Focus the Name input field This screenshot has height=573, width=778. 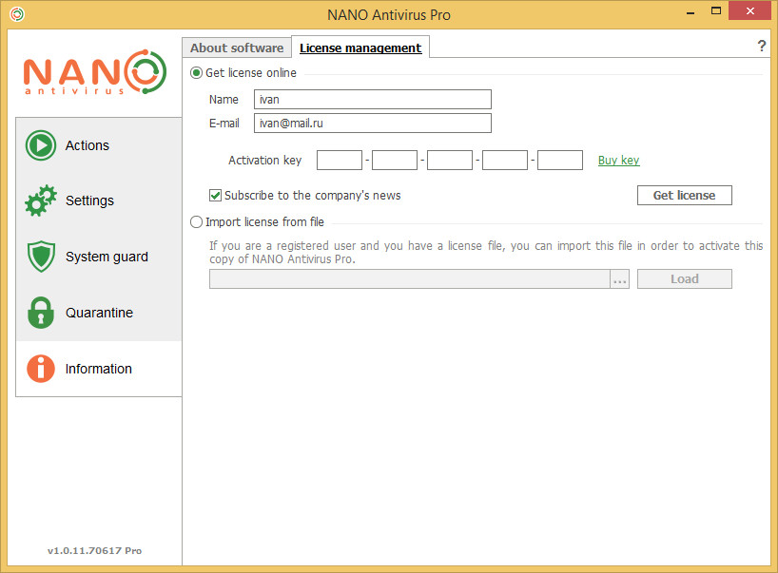[x=373, y=99]
